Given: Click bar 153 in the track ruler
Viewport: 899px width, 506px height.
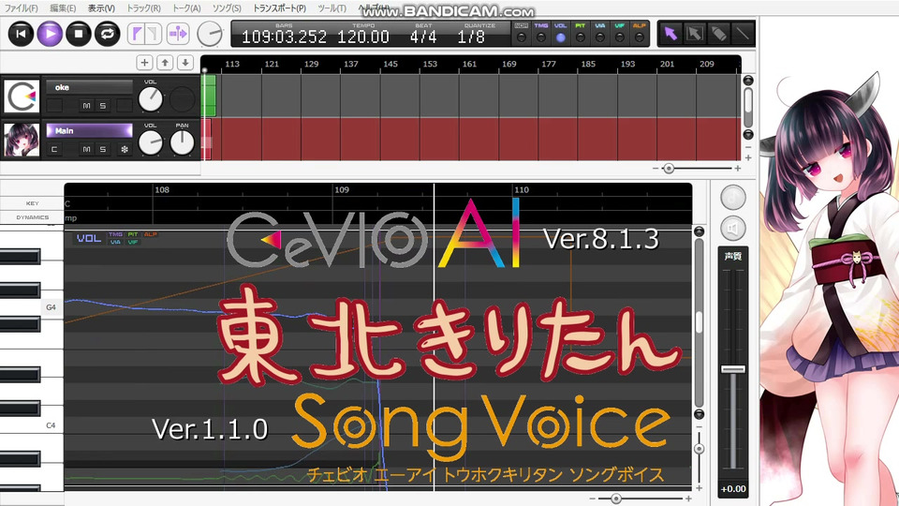Looking at the screenshot, I should coord(430,64).
